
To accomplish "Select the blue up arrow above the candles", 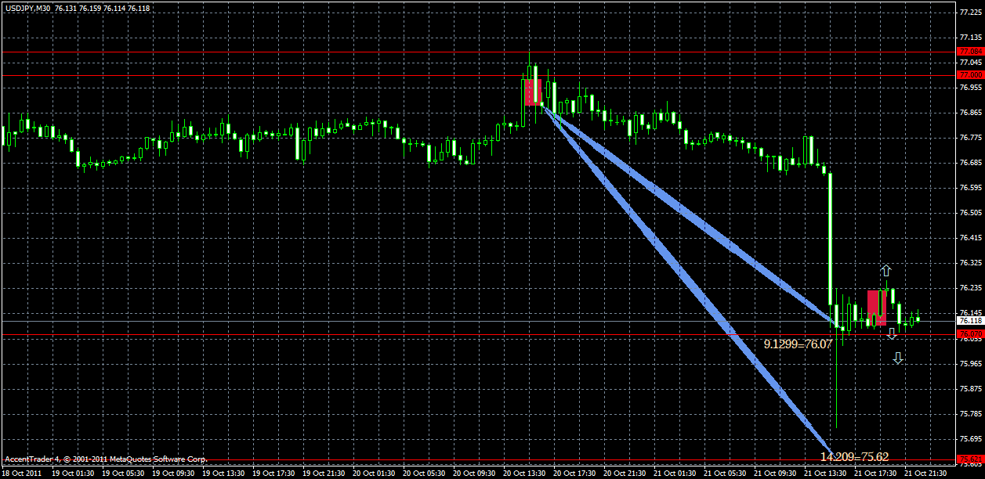I will click(885, 270).
